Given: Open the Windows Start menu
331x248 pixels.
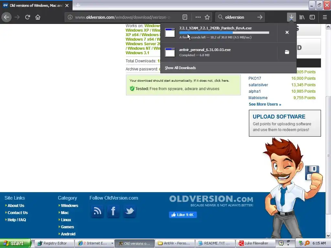Looking at the screenshot, I should (16, 243).
